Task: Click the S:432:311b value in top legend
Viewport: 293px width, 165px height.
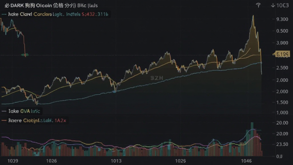Action: 95,14
